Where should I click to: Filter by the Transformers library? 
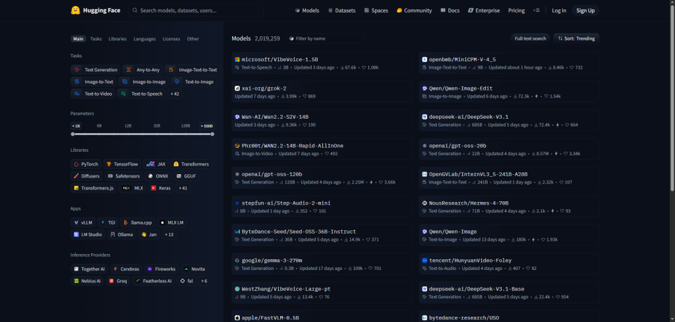coord(191,164)
